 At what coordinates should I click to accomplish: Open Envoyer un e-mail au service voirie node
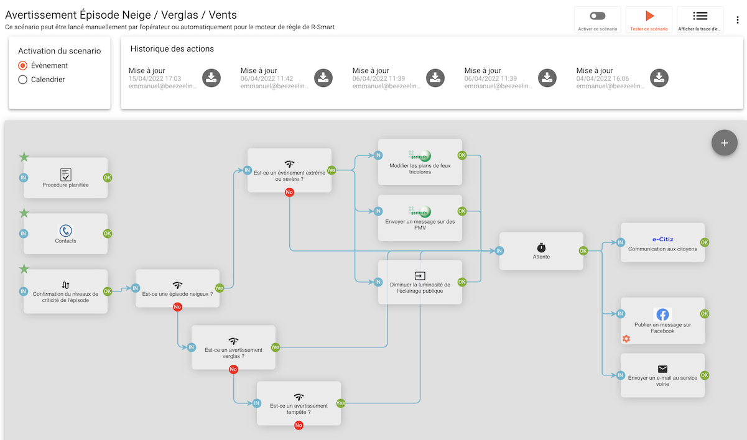(x=662, y=375)
